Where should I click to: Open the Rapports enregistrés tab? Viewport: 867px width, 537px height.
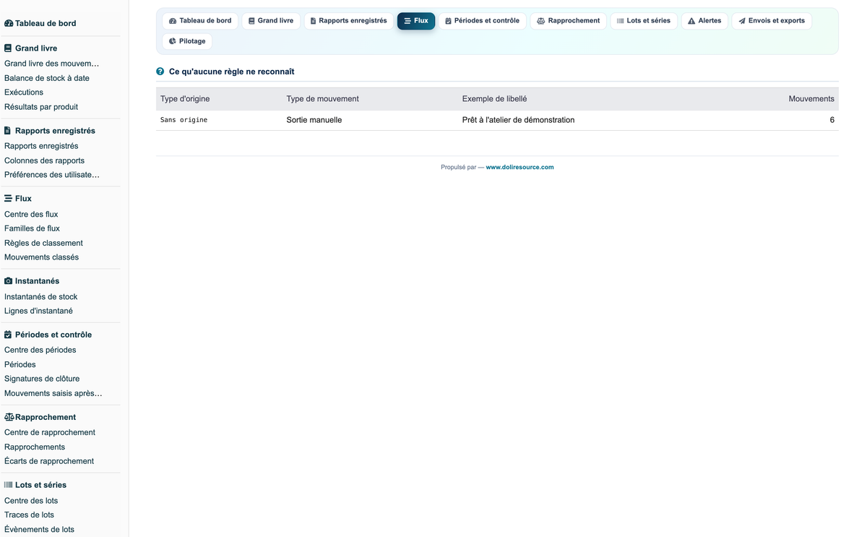348,21
